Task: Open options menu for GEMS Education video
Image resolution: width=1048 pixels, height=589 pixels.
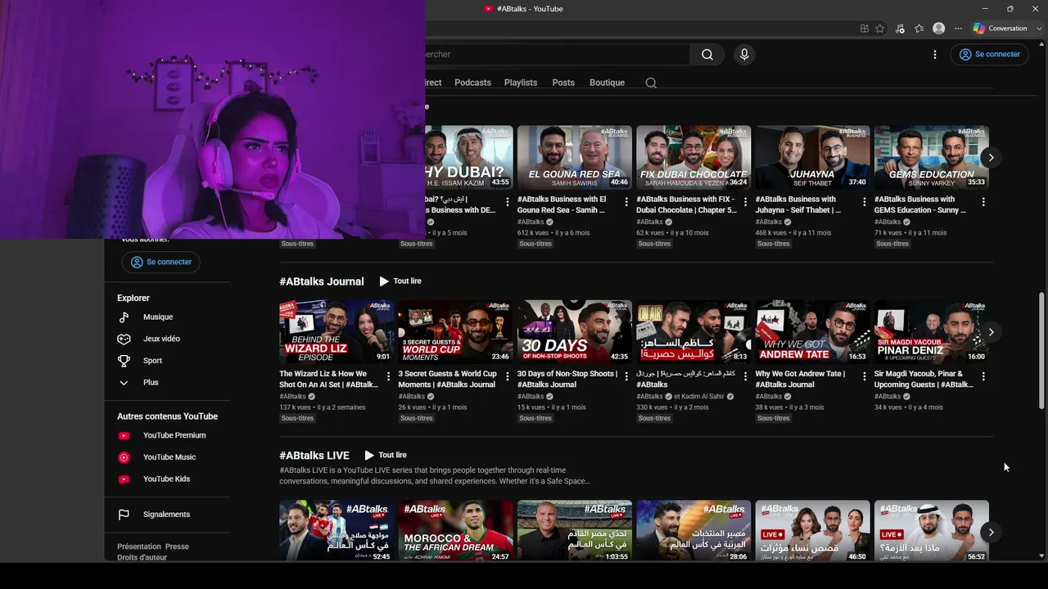Action: click(983, 202)
